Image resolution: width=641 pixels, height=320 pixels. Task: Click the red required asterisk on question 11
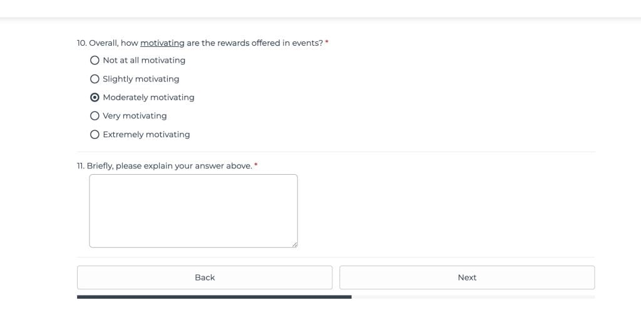[x=256, y=165]
